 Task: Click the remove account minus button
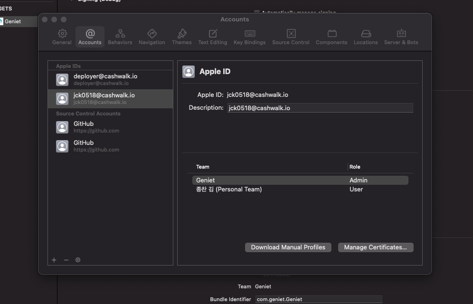[x=66, y=260]
